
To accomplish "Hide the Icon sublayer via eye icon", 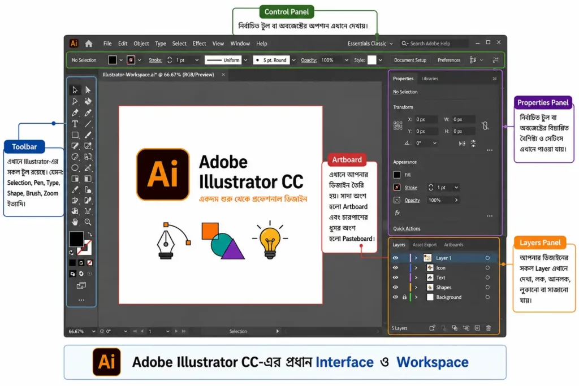I will pos(395,267).
